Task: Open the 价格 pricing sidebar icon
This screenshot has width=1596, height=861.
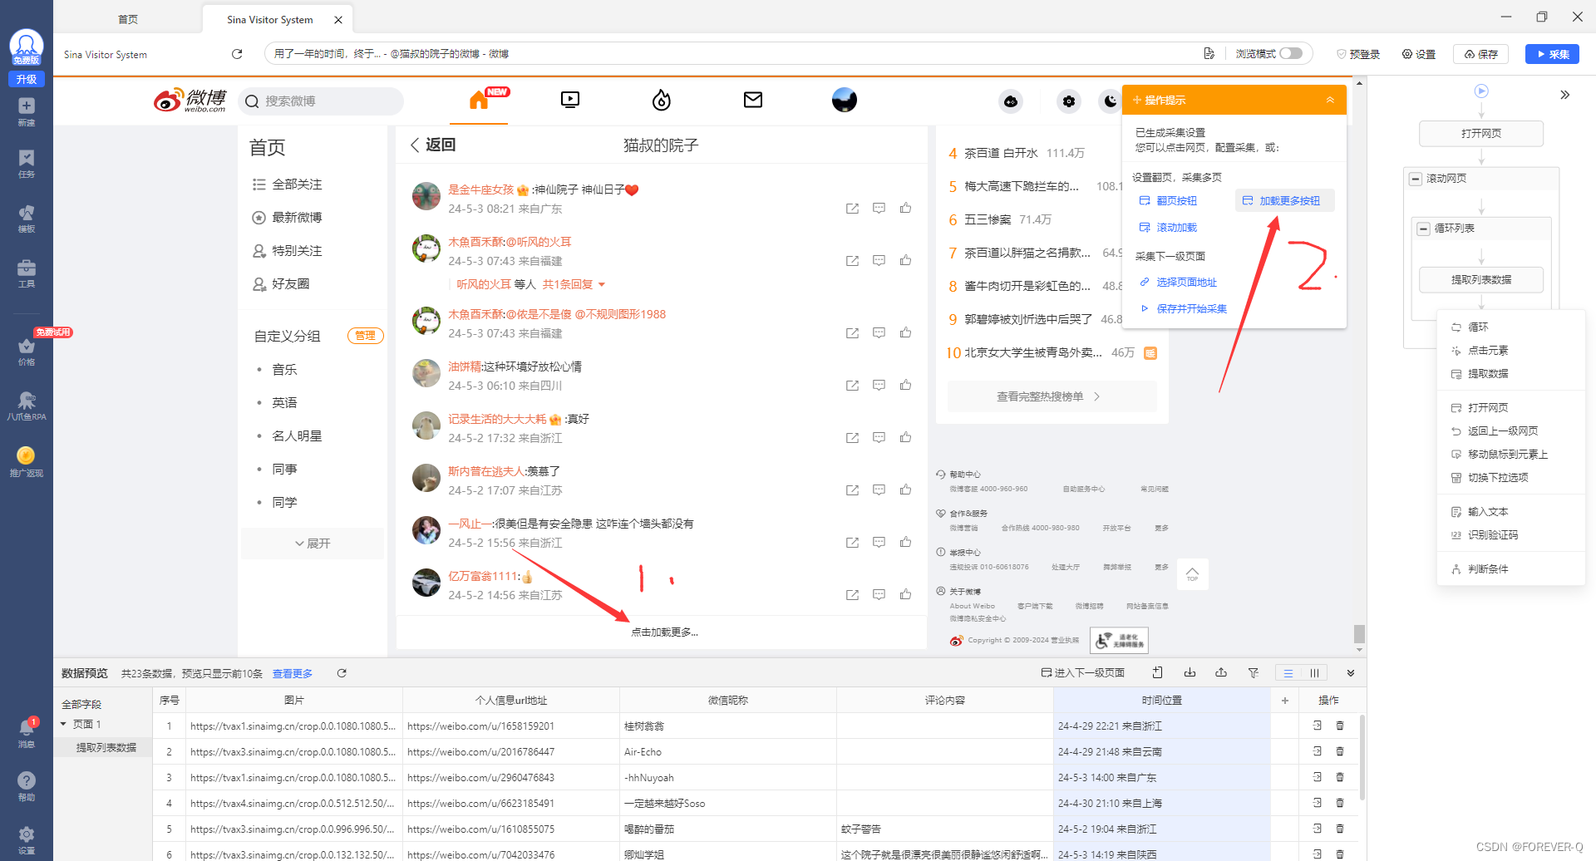Action: [x=27, y=352]
